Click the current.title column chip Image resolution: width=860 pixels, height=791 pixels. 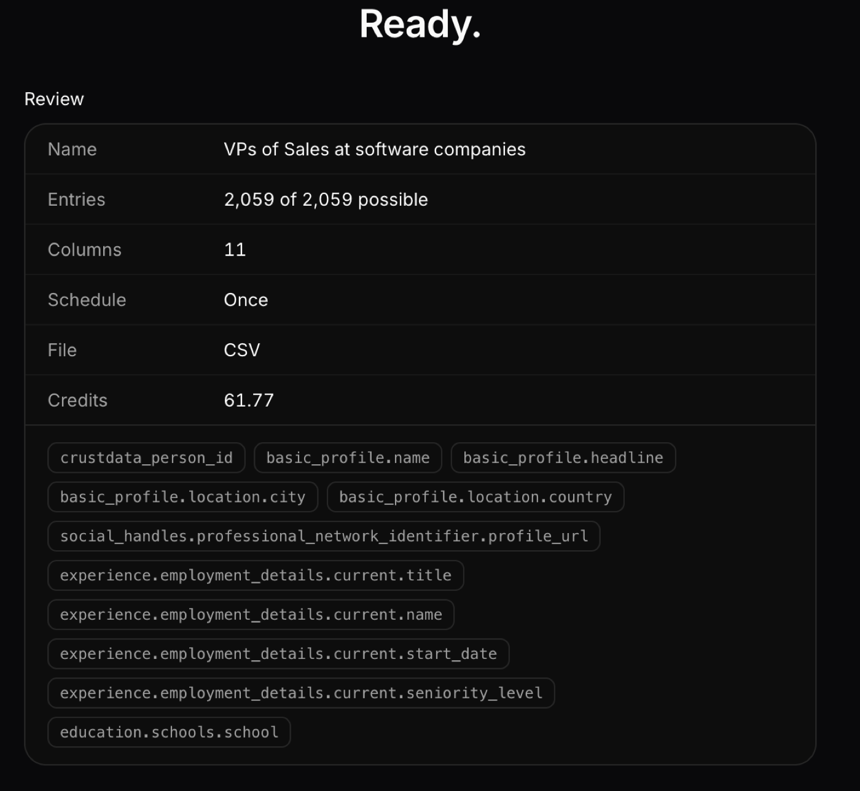(256, 575)
